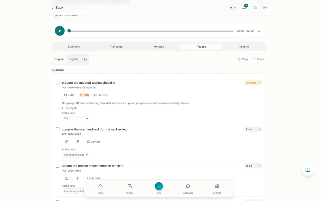Tick the checkbox for 'compile the user feedback'
Viewport: 321px width, 201px height.
tap(57, 129)
